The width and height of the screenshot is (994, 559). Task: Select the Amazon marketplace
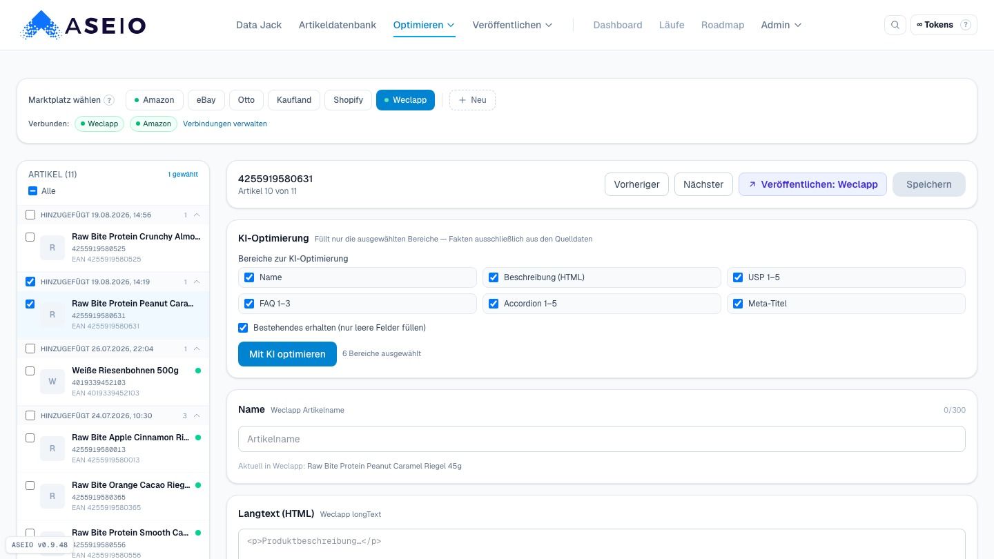click(155, 100)
